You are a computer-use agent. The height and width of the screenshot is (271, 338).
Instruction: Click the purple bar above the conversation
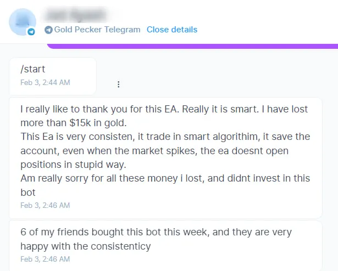tap(192, 46)
